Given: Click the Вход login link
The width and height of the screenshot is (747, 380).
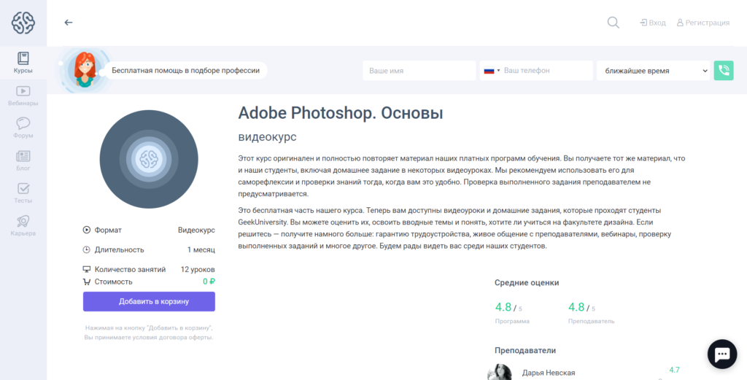Looking at the screenshot, I should tap(653, 23).
